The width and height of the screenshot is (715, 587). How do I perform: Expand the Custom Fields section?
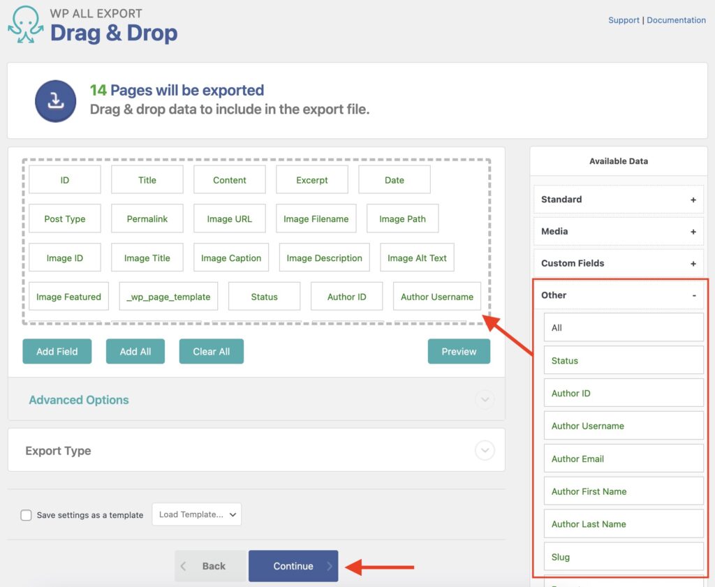click(693, 263)
